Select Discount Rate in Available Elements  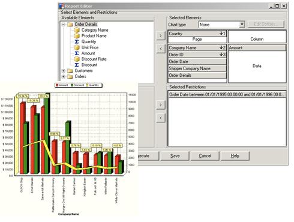(94, 59)
